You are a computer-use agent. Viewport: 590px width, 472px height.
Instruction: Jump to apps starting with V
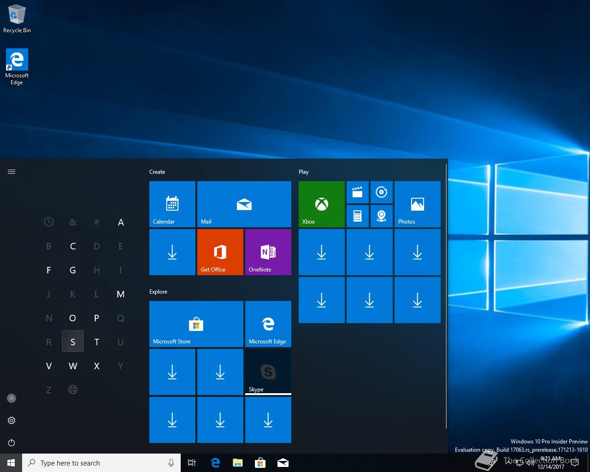point(49,366)
